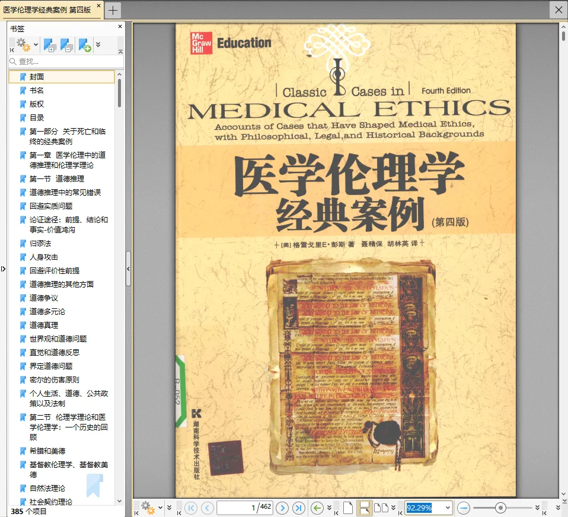This screenshot has height=517, width=568.
Task: Open bookmark options gear dropdown arrow
Action: coord(36,45)
